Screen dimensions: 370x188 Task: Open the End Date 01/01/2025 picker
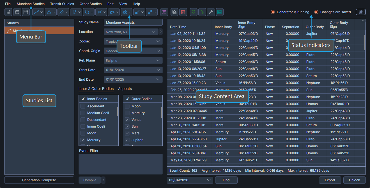coord(133,80)
